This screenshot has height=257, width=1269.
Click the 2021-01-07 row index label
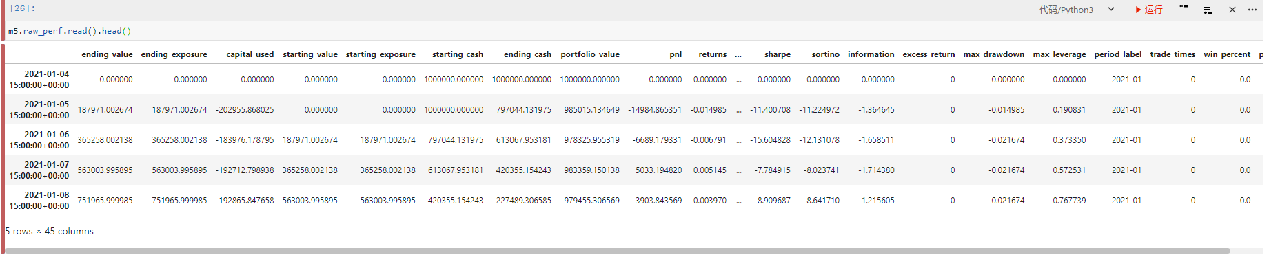click(39, 170)
